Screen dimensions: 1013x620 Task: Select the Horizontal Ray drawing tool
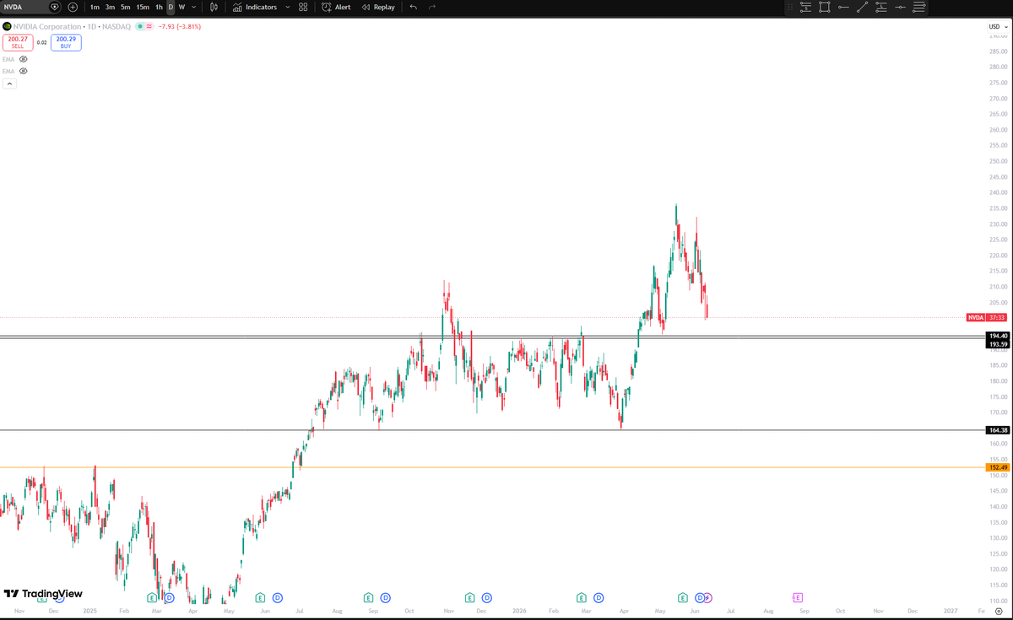pos(843,7)
